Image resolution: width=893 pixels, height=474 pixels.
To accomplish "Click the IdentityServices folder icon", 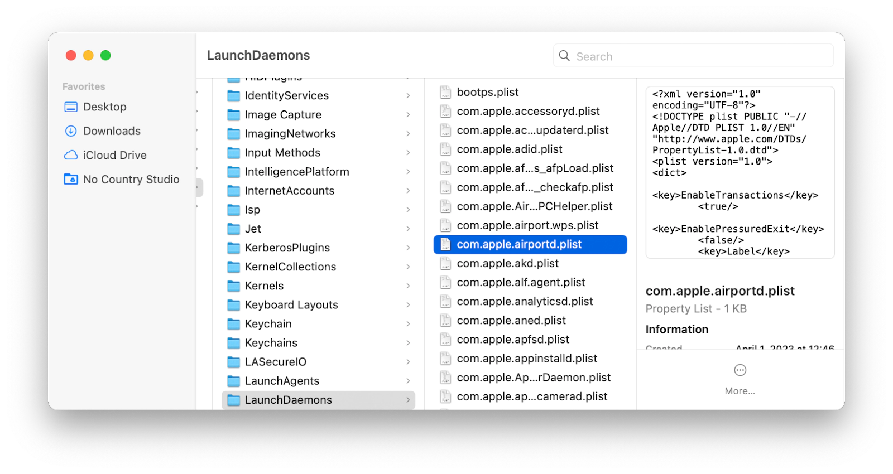I will (x=234, y=96).
